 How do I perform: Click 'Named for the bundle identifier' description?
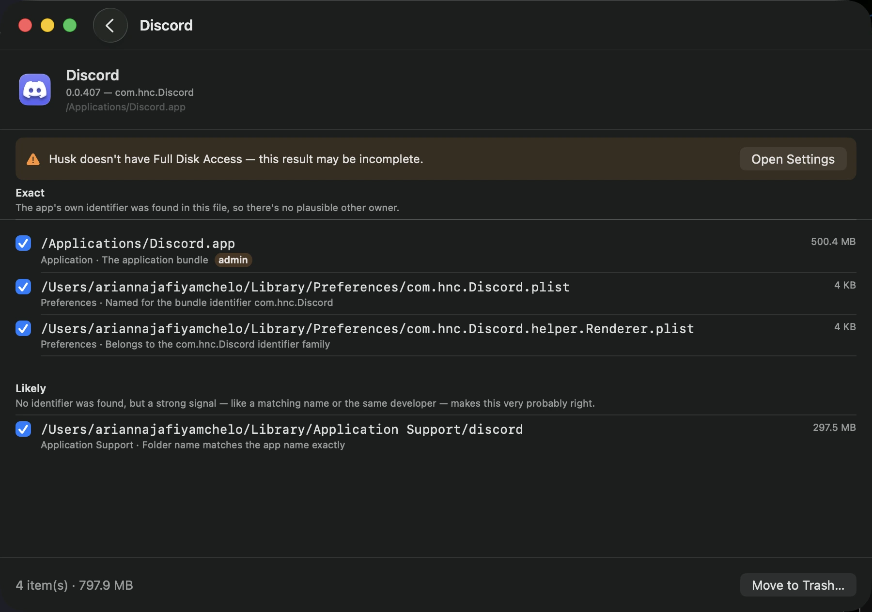(219, 303)
